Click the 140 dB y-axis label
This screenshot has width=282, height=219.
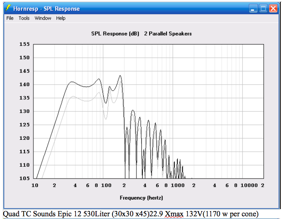coord(24,85)
